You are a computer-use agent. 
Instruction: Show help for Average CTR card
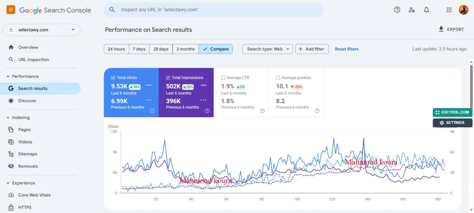point(262,111)
